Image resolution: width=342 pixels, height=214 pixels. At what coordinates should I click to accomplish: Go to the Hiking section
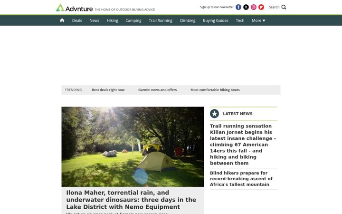tap(112, 20)
